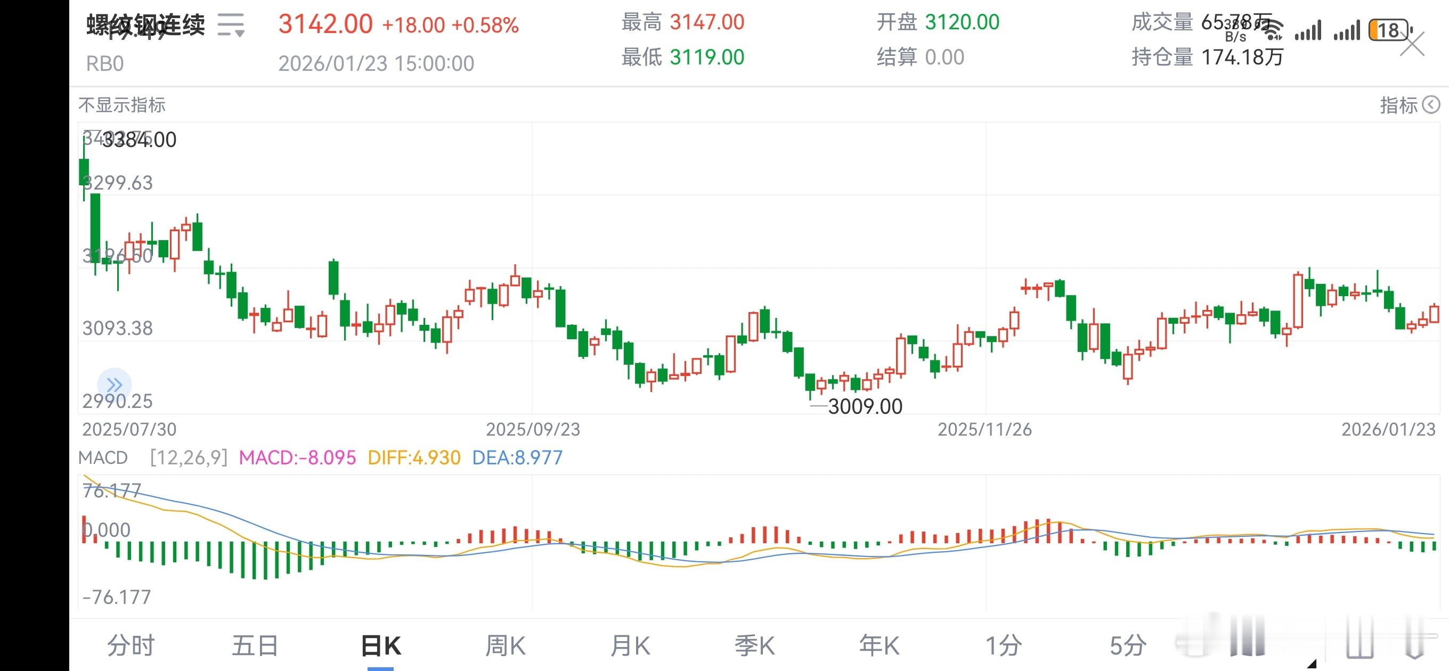Open the contract list menu icon beside 螺纹钢连续
This screenshot has width=1449, height=671.
pos(231,26)
